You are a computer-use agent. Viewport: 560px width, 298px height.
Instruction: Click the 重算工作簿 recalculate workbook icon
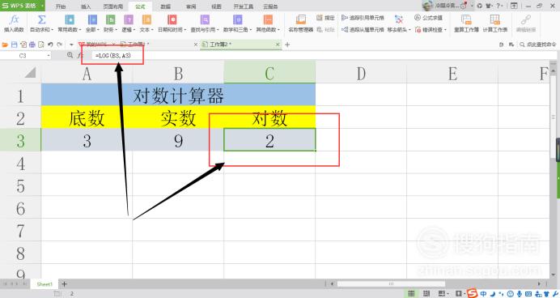pos(466,20)
